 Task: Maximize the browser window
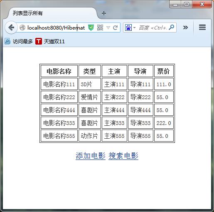click(x=187, y=5)
